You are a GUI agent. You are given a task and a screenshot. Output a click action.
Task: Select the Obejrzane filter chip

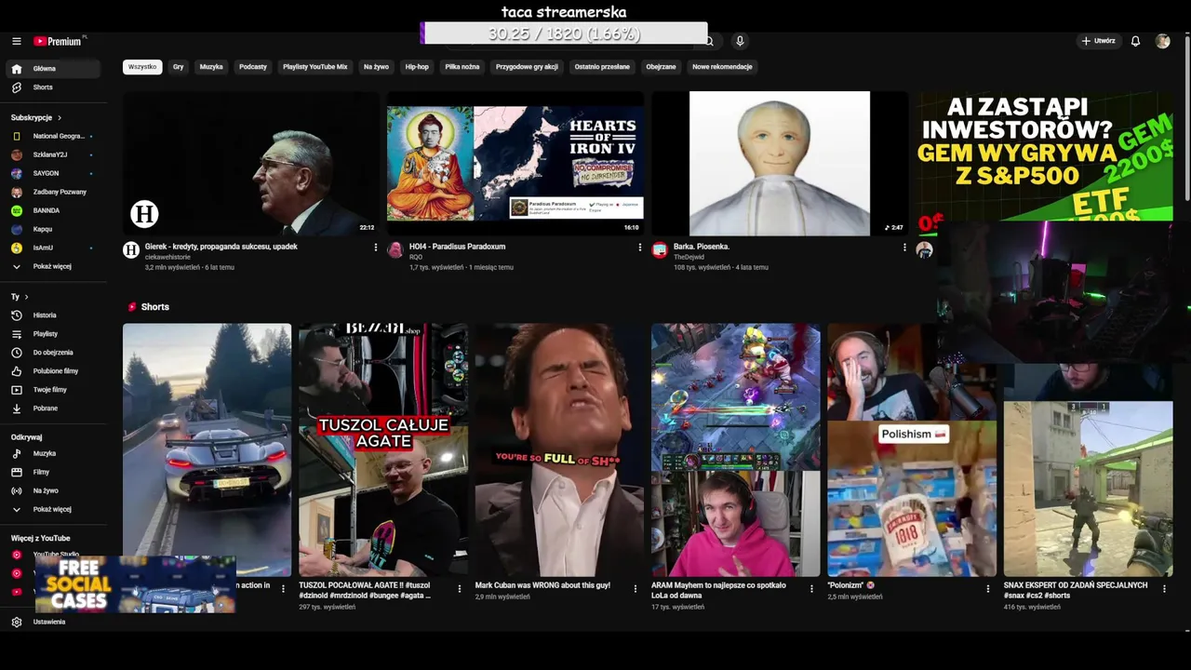pyautogui.click(x=662, y=67)
